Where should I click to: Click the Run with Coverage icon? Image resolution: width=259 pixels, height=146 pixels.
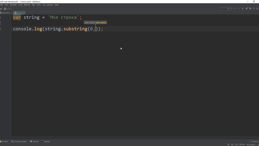(x=239, y=9)
